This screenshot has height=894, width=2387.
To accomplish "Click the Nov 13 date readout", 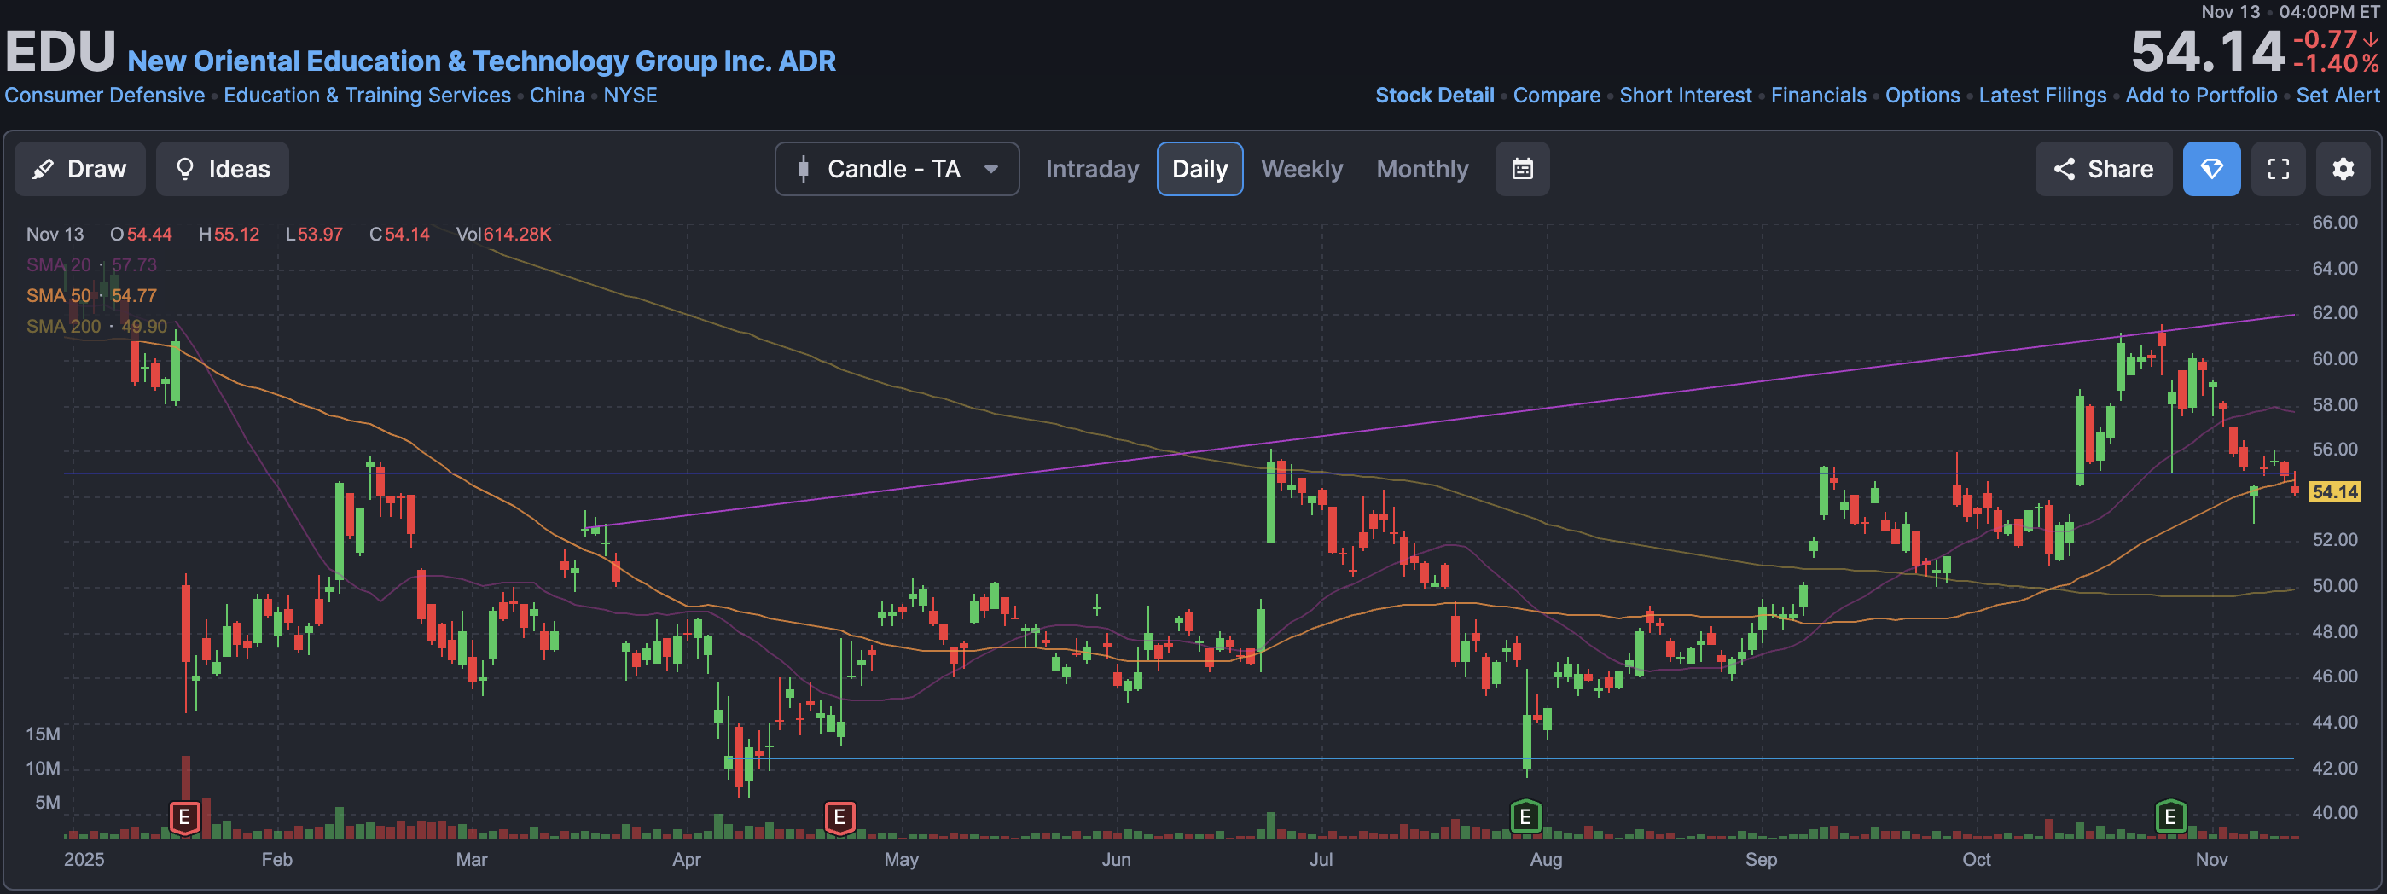I will tap(55, 235).
